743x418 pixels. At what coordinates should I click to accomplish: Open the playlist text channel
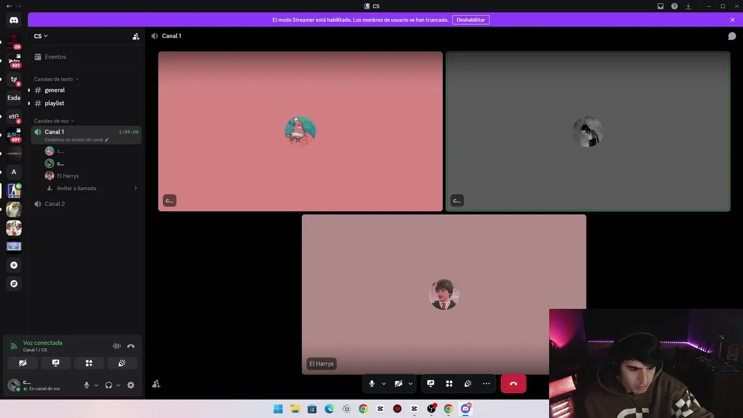86,103
